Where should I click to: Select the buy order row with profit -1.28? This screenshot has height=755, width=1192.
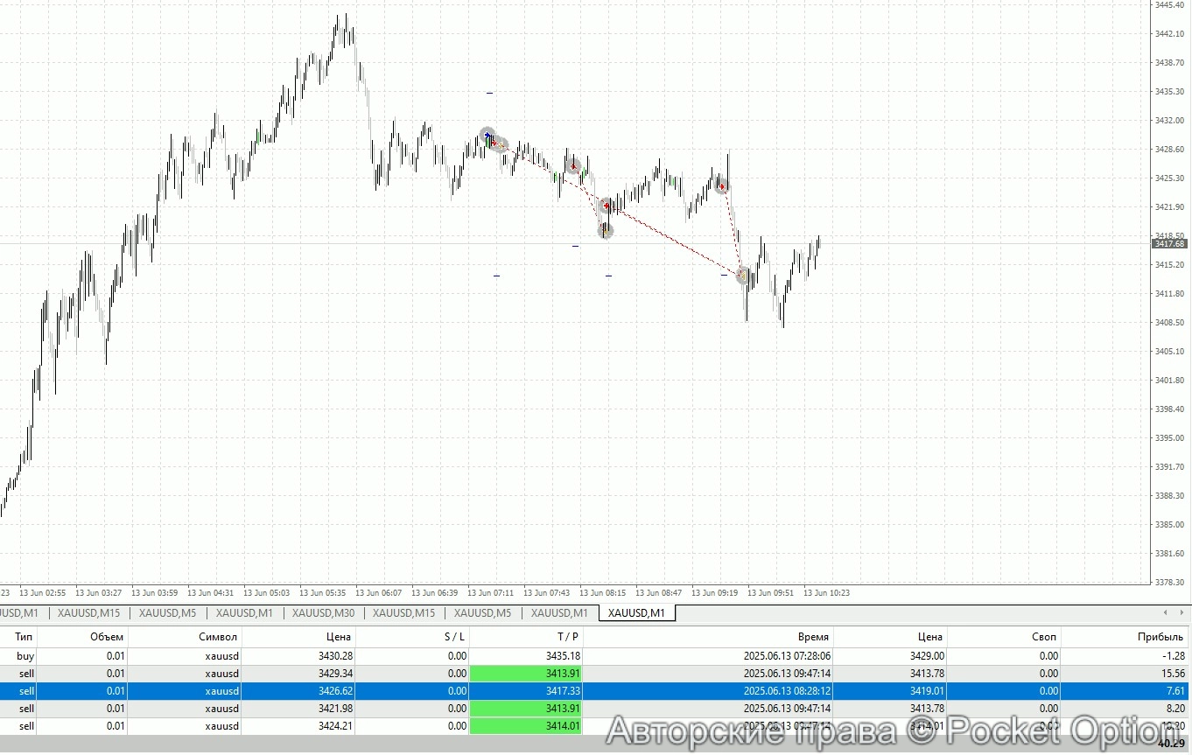coord(350,655)
